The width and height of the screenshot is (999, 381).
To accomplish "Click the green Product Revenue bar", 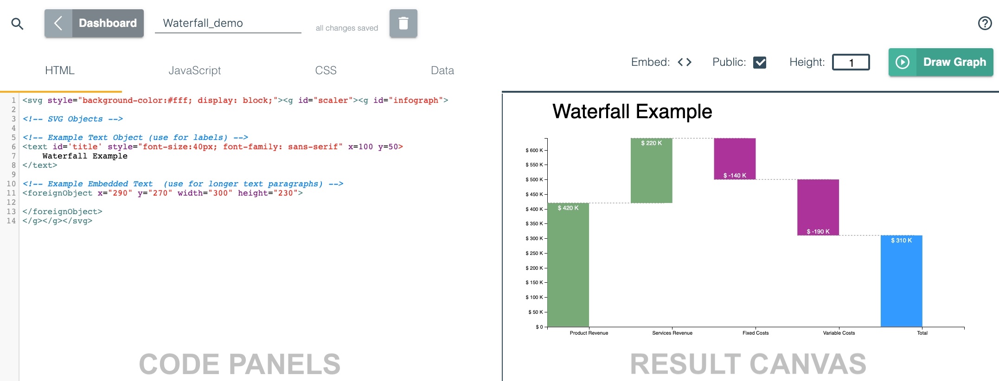I will click(568, 265).
